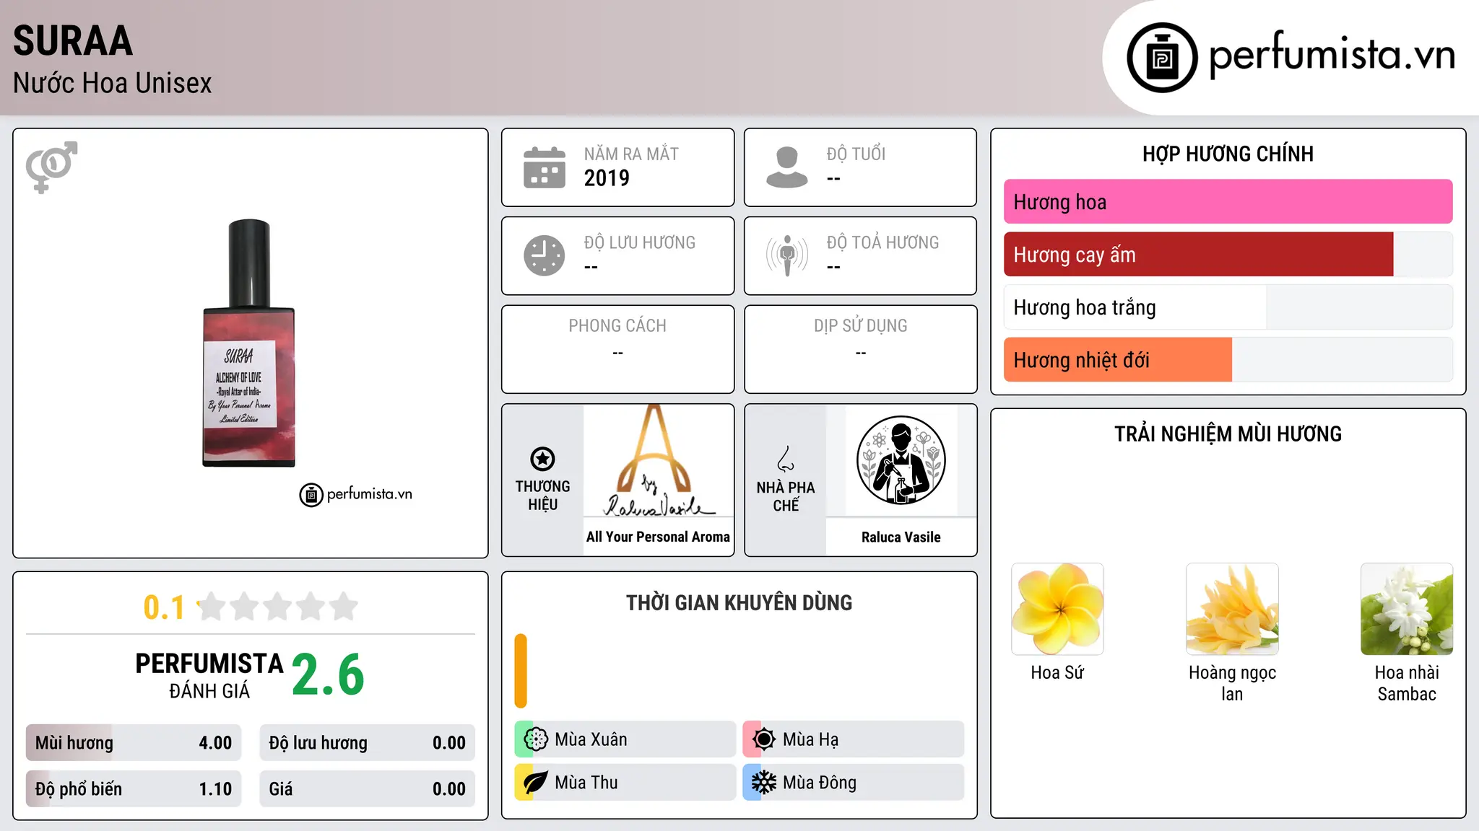Open the SURAA perfume bottle image

(249, 343)
